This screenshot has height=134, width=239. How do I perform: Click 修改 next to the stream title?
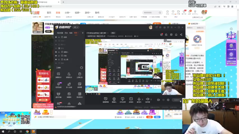point(113,33)
